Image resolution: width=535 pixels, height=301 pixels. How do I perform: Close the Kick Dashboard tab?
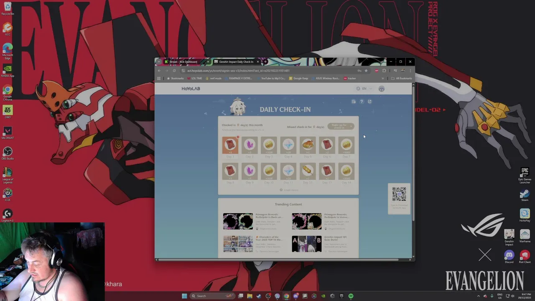pyautogui.click(x=208, y=62)
